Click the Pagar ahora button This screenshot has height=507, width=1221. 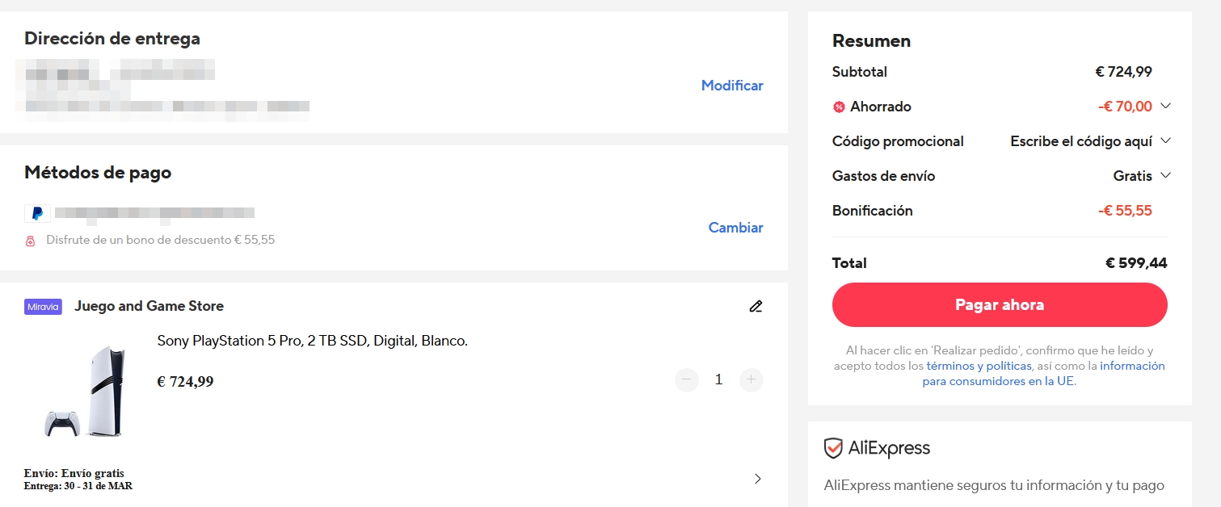point(1000,305)
